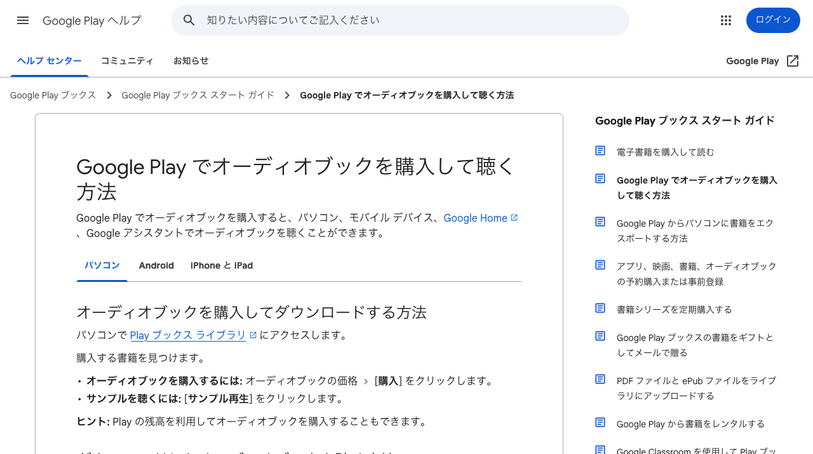Click sidebar heading ブックス スタート ガイド

tap(685, 121)
